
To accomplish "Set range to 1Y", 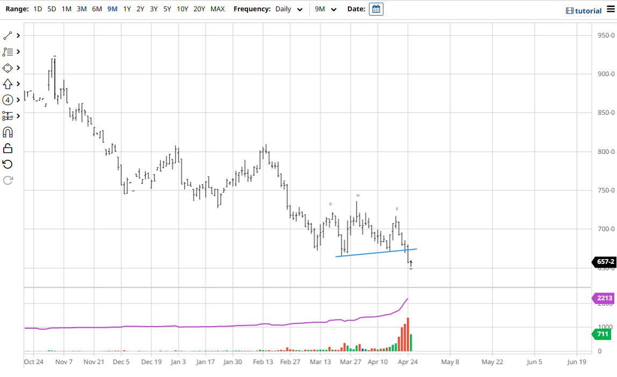I will click(127, 9).
